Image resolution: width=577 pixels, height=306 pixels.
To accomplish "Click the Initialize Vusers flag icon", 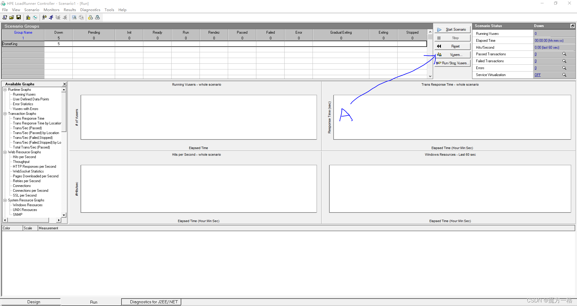I will [44, 17].
